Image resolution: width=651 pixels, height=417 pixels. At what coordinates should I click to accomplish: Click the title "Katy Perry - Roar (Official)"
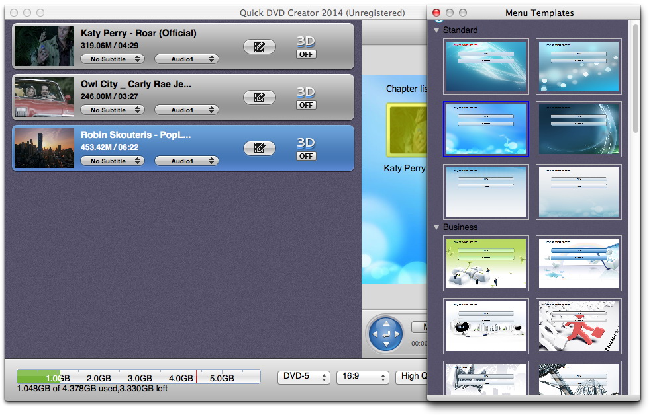click(138, 33)
